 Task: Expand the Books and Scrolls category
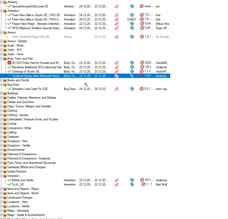coord(2,80)
